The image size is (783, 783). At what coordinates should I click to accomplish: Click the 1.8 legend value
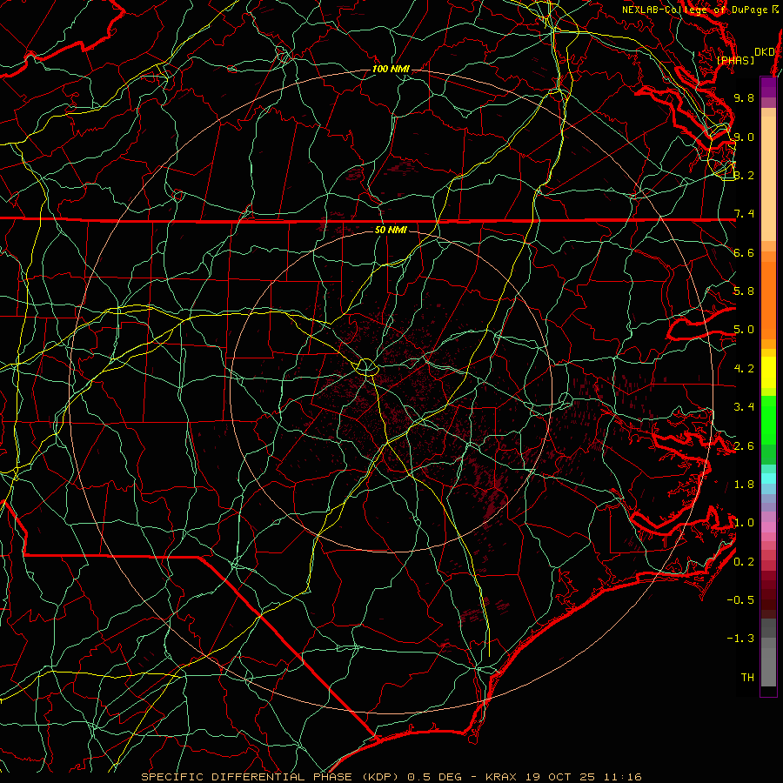pos(744,485)
